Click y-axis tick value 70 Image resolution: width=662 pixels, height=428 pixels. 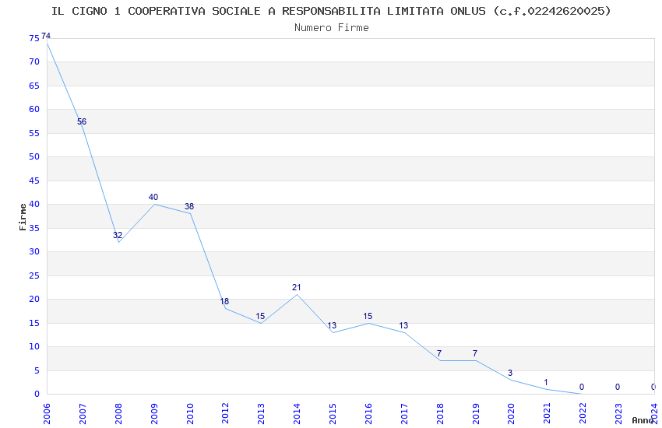[34, 61]
